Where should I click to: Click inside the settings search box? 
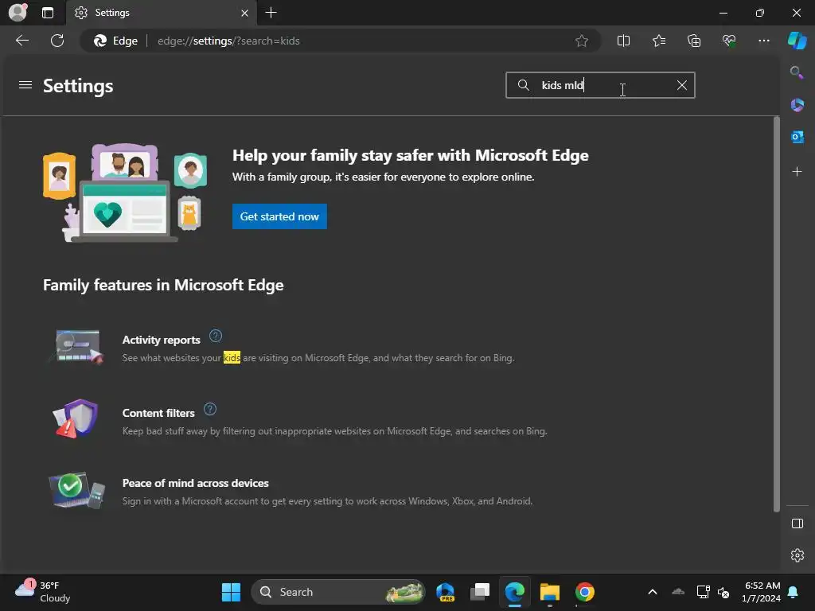coord(600,85)
